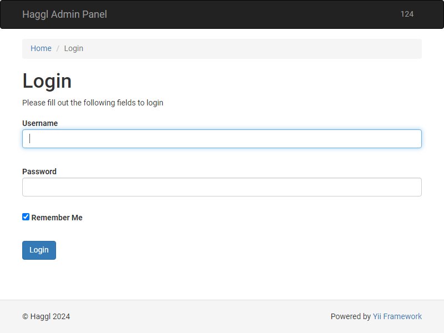
Task: Select the Login breadcrumb item
Action: pos(74,48)
